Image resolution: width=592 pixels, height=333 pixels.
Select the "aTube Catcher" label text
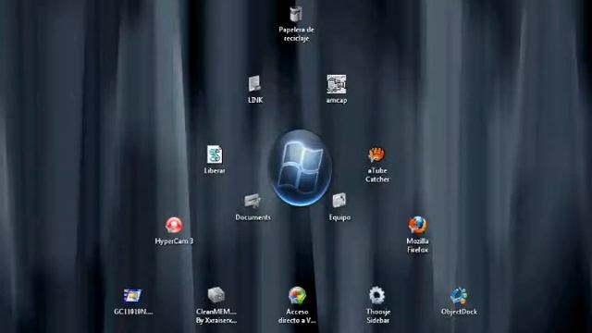pos(377,175)
